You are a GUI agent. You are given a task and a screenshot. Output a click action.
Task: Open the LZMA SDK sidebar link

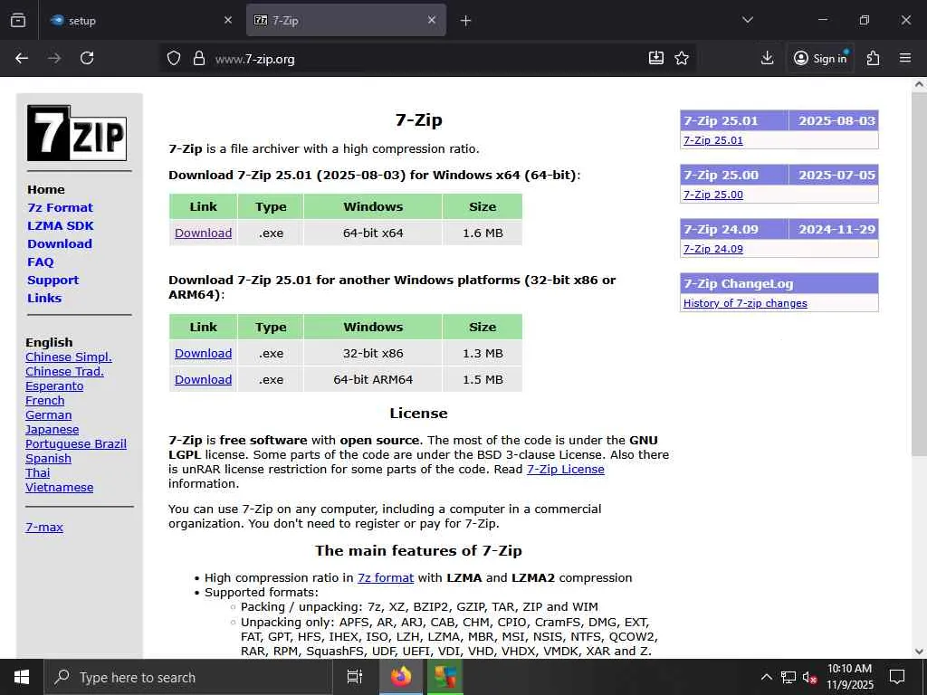coord(61,225)
